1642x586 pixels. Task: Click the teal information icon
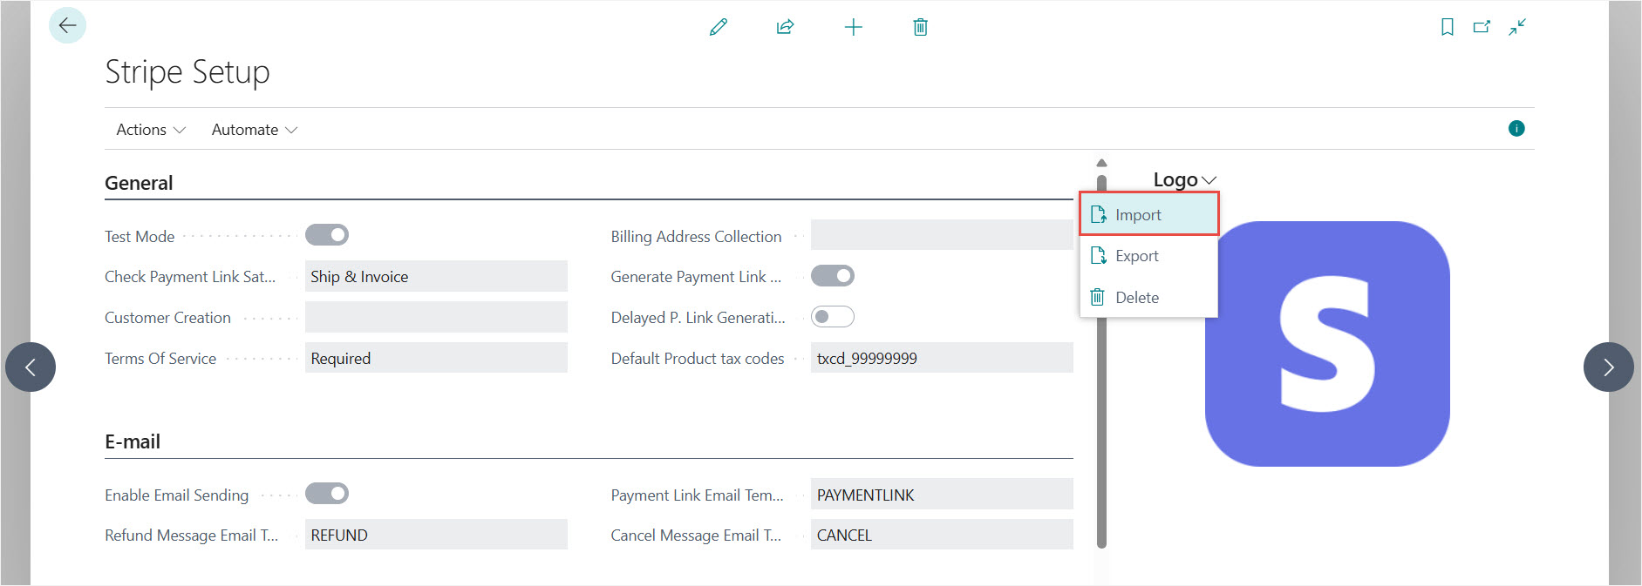pos(1516,129)
